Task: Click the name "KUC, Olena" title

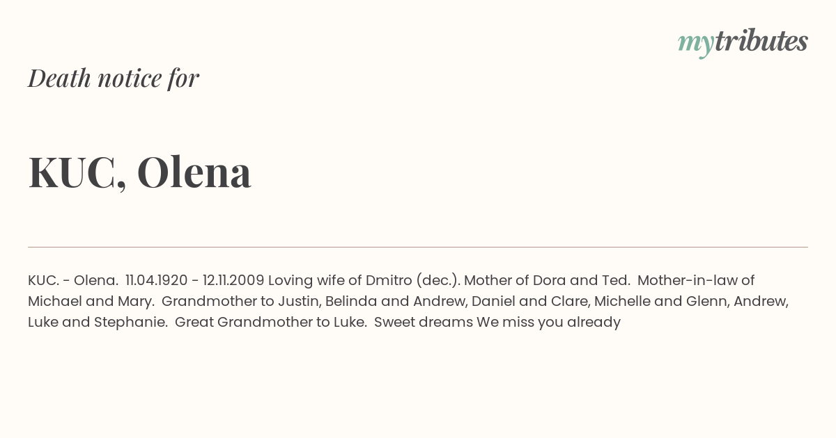Action: click(x=139, y=172)
